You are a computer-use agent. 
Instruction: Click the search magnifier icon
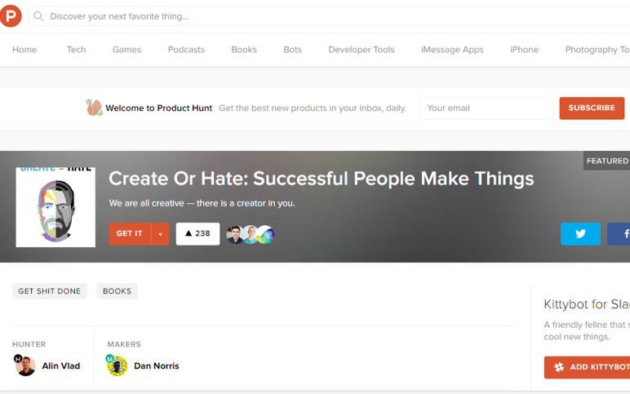[38, 16]
